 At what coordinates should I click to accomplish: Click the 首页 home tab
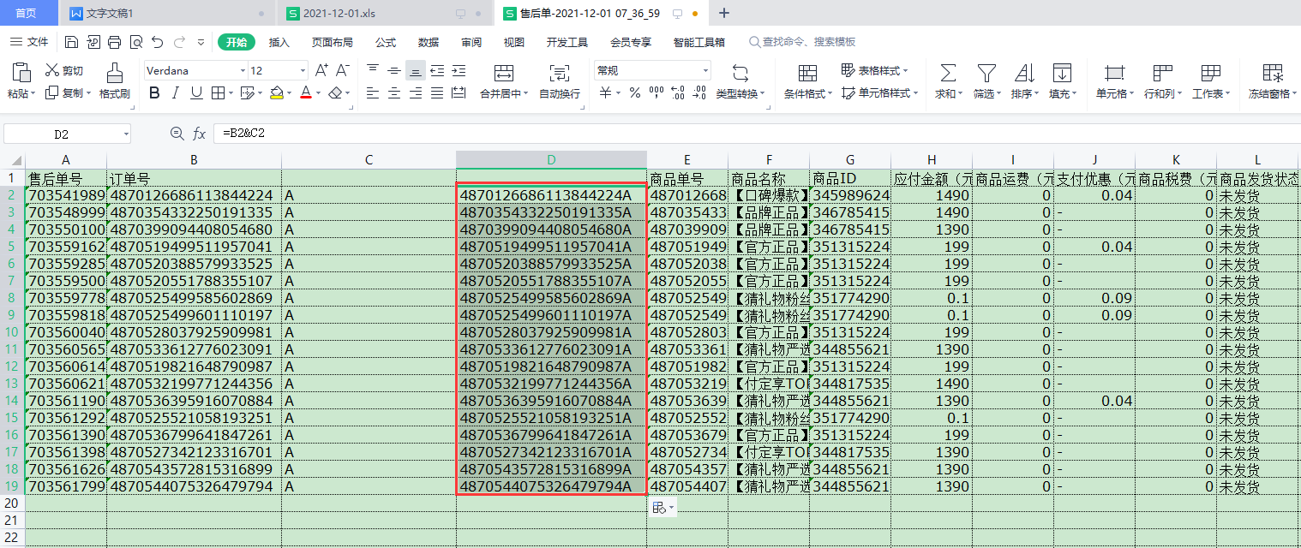pyautogui.click(x=27, y=14)
